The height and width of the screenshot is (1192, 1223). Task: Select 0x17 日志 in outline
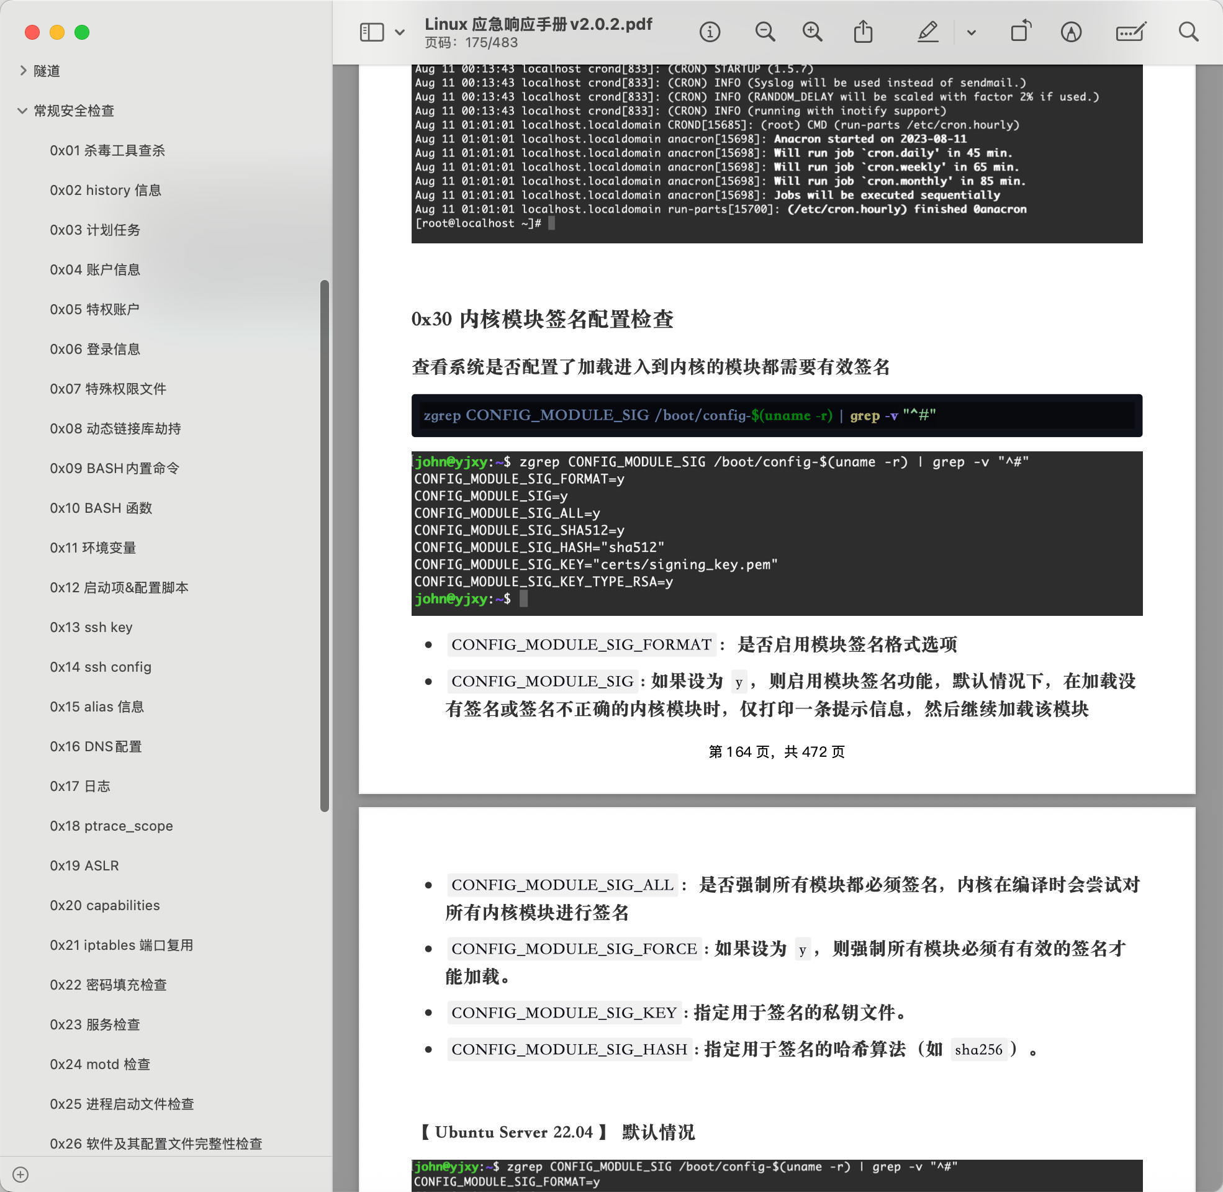tap(80, 787)
